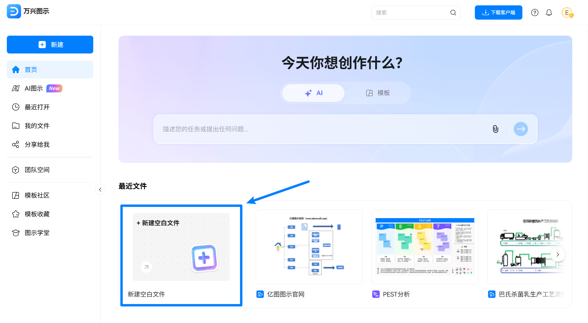Click the send arrow button
This screenshot has width=588, height=323.
[521, 129]
